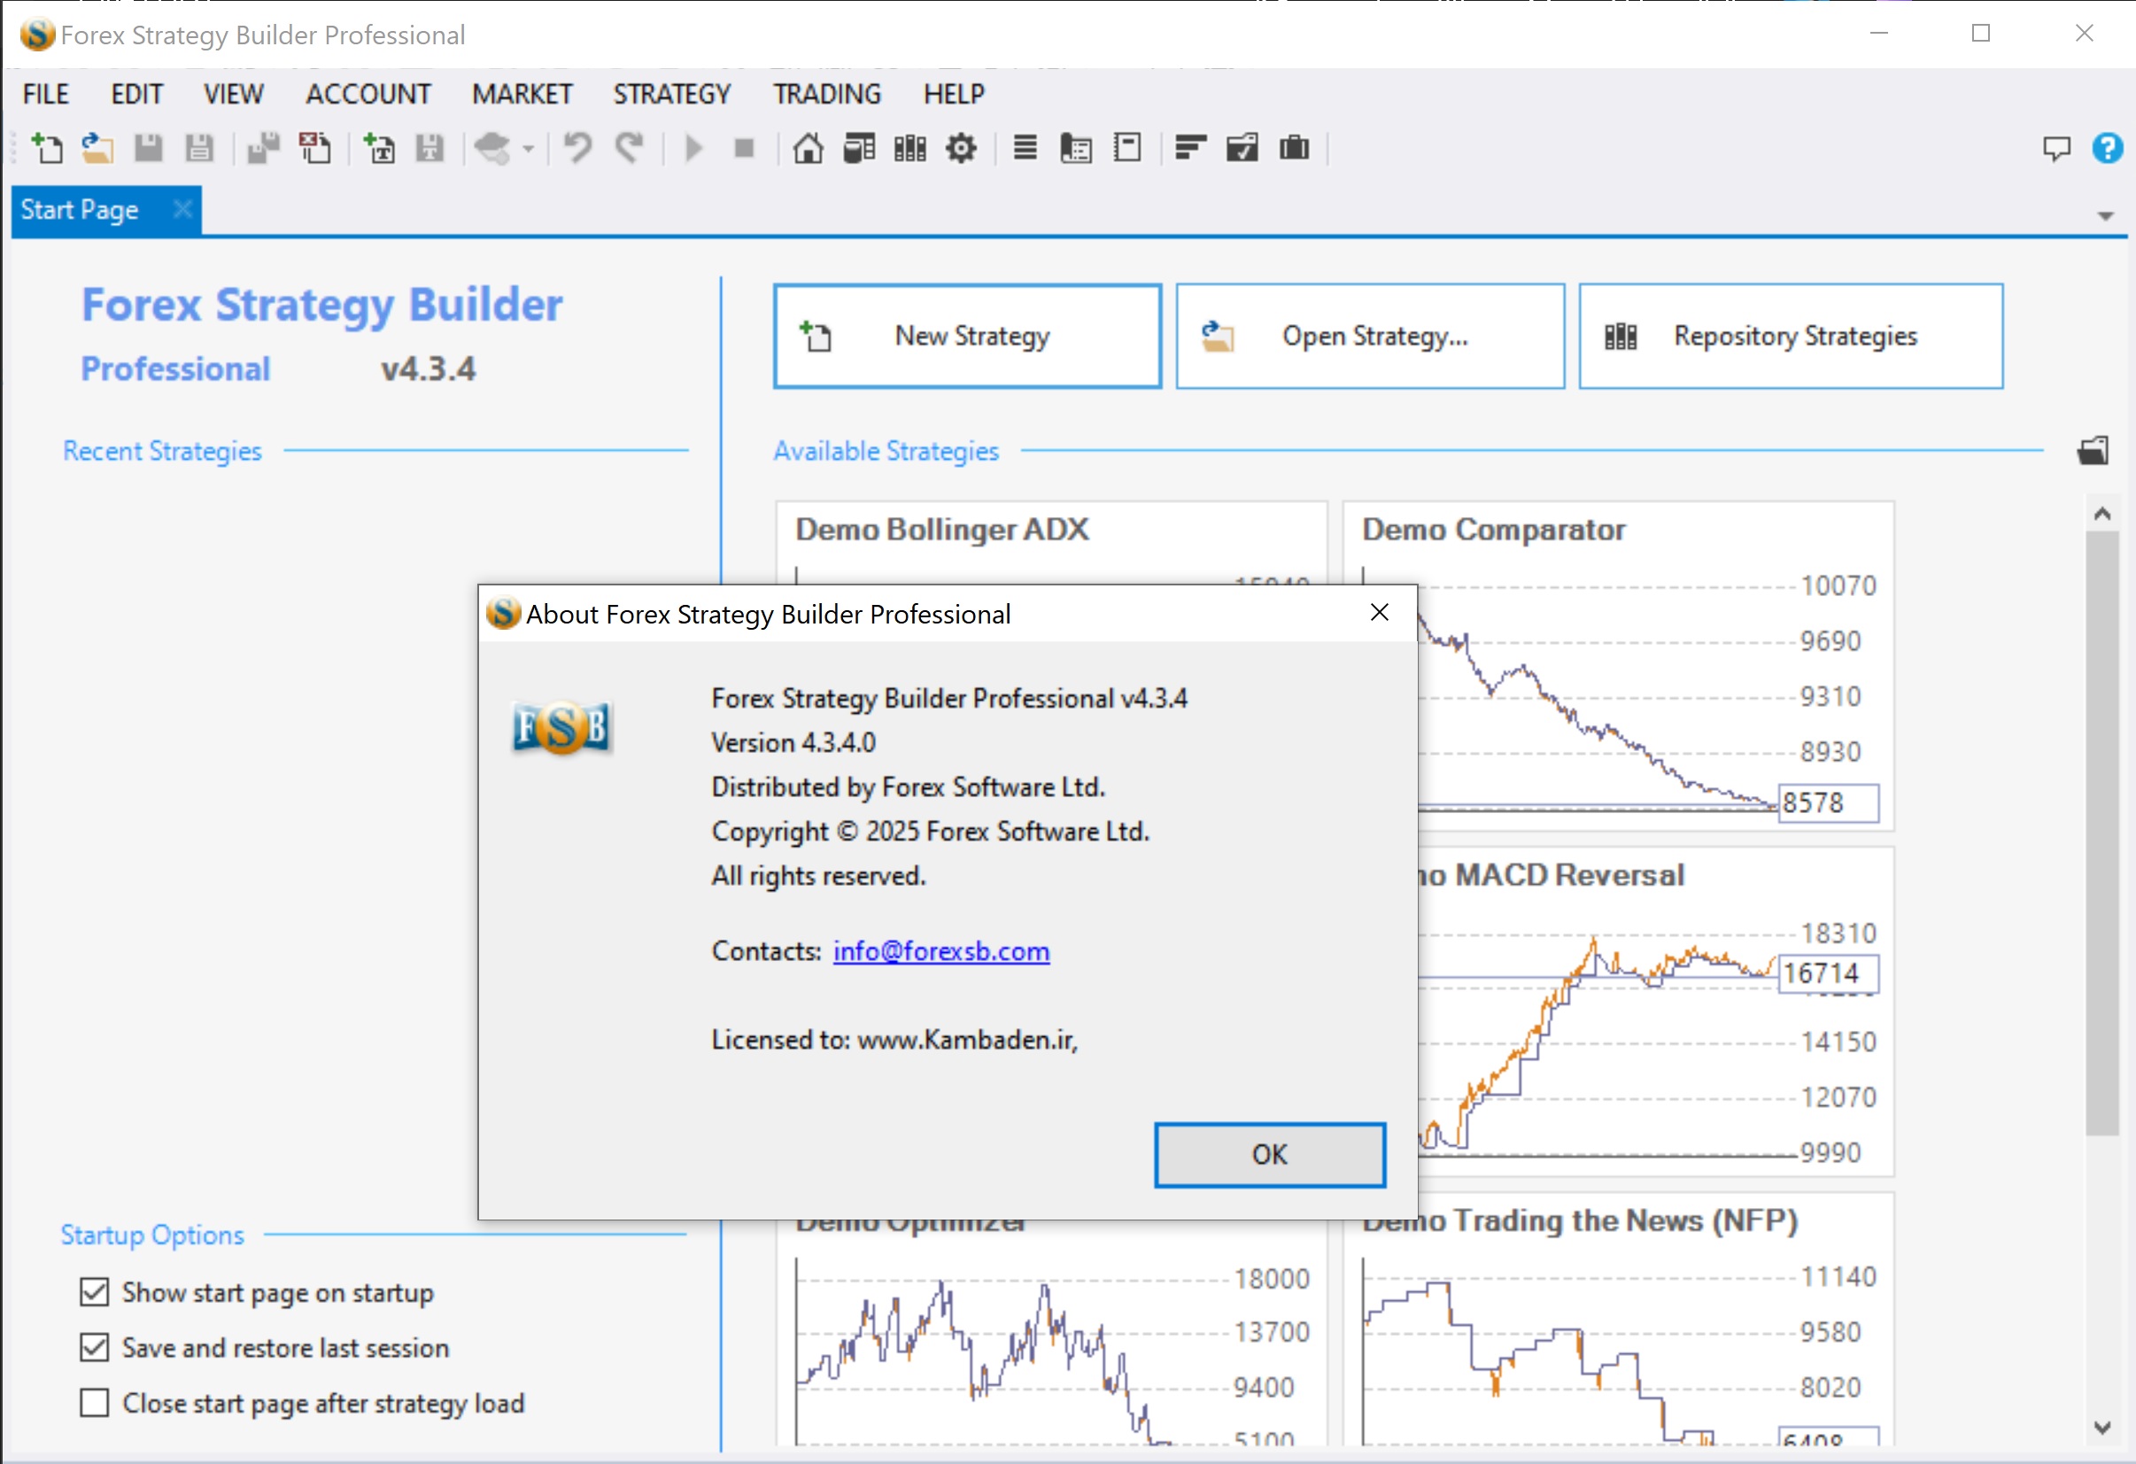This screenshot has width=2136, height=1464.
Task: Click the multi-floppy save-all icon in toolbar
Action: (x=264, y=148)
